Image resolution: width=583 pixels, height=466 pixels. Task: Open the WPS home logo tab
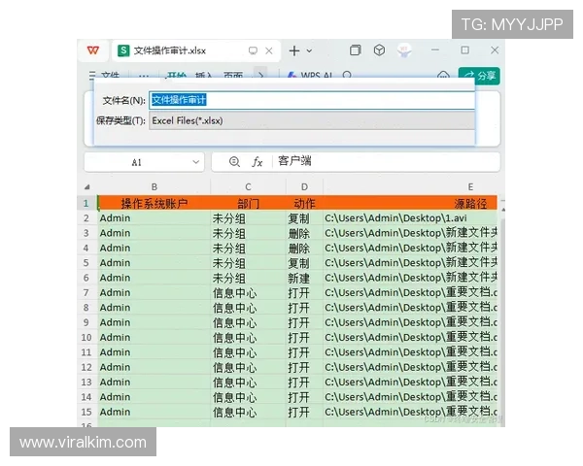[93, 50]
